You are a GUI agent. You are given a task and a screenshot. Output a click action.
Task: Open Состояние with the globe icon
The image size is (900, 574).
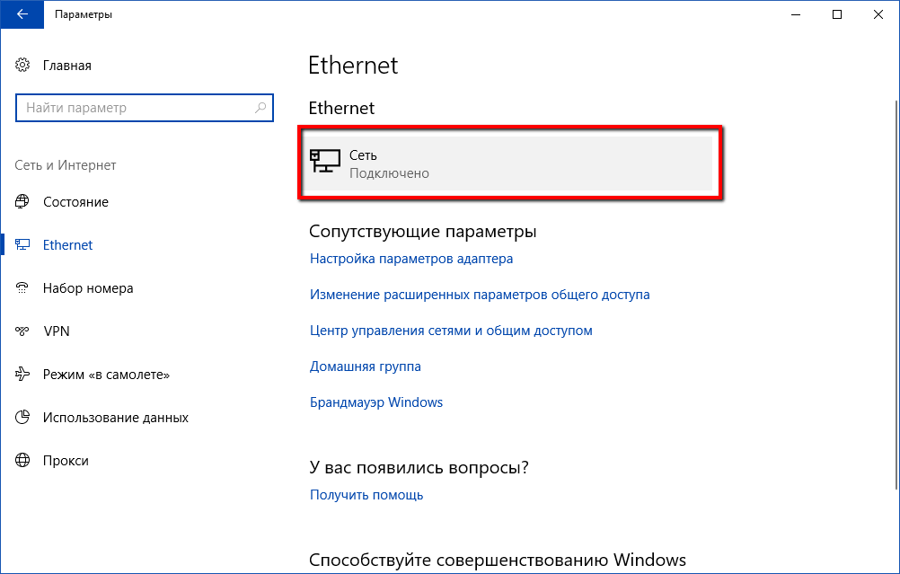(22, 201)
